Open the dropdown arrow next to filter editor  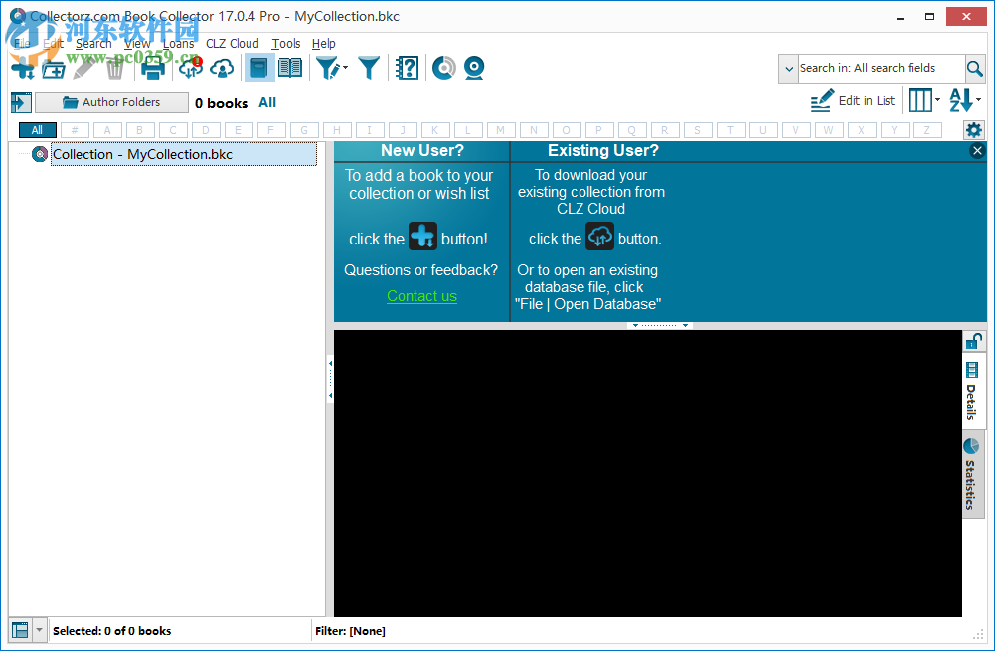[x=345, y=68]
